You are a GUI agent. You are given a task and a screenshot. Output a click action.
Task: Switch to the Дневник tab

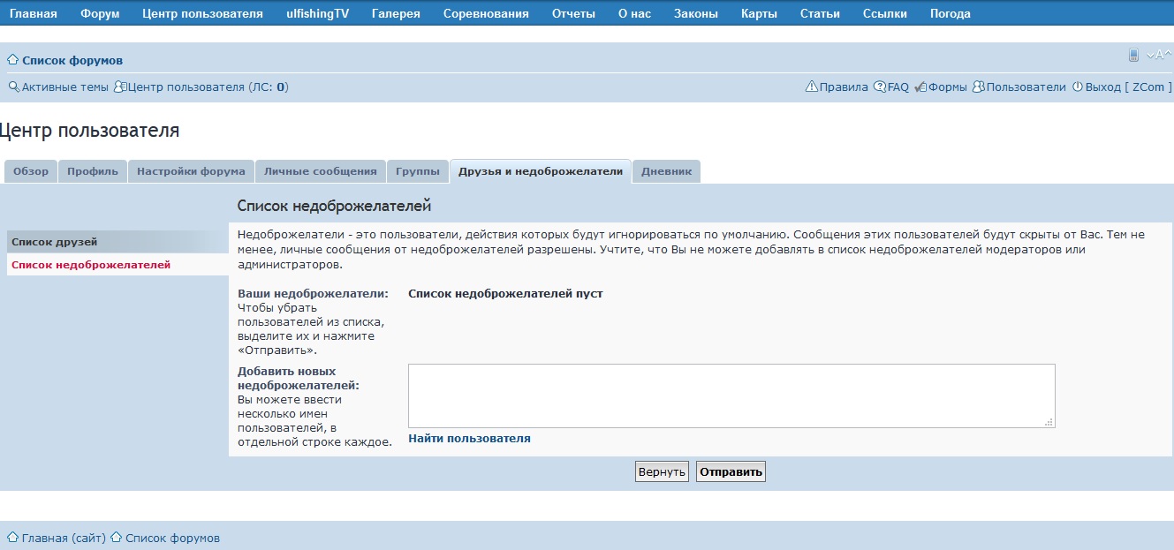(667, 171)
